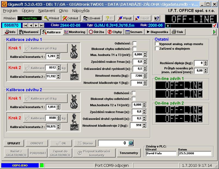Click the green arrow at tab bar right
The image size is (219, 169).
click(x=215, y=32)
